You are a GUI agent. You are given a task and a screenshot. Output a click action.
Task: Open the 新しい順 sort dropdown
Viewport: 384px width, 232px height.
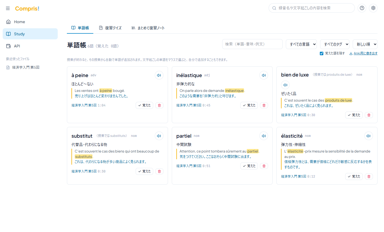[365, 44]
